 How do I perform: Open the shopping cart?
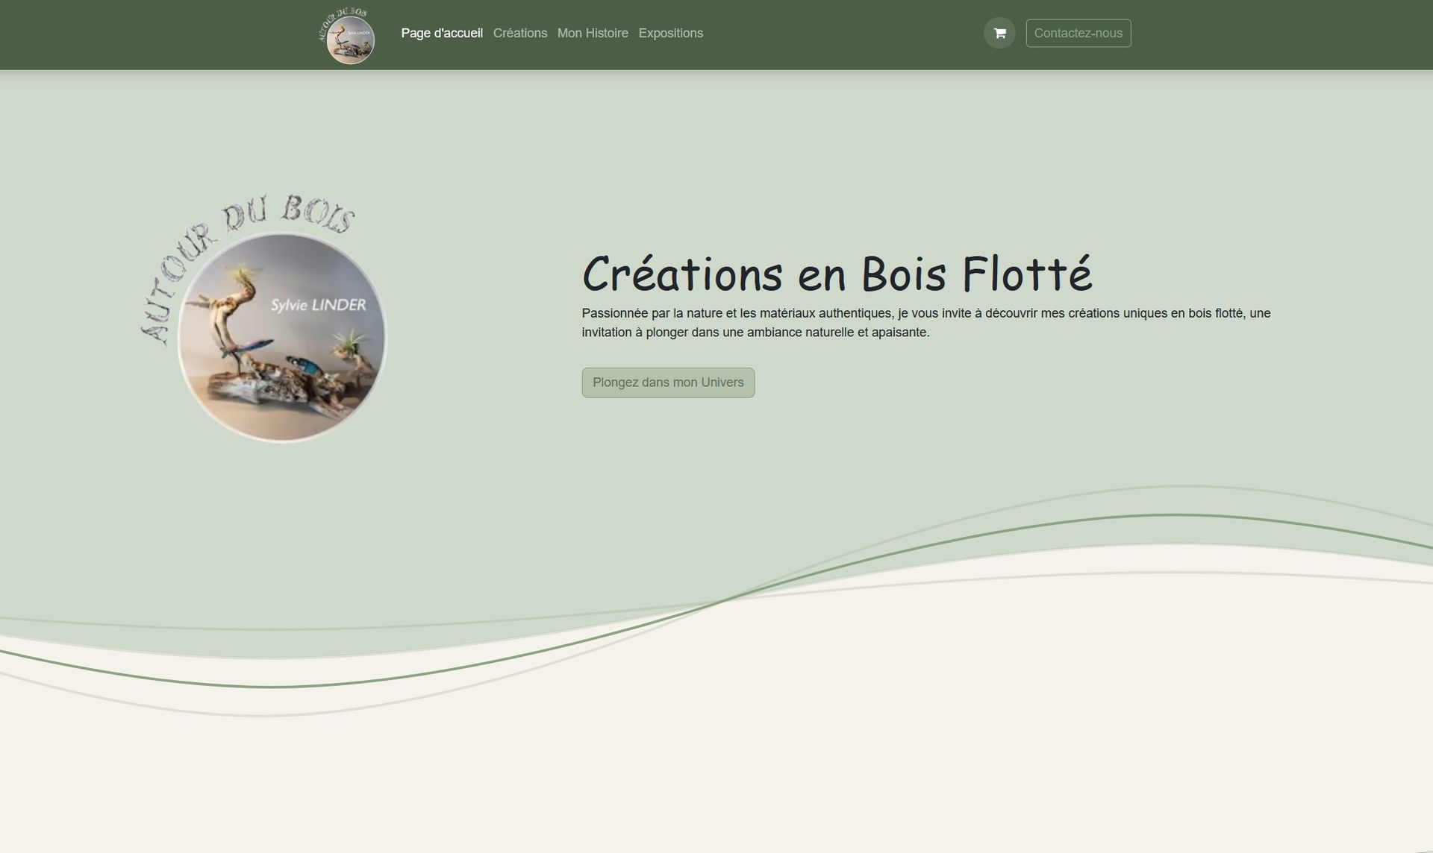[x=999, y=33]
